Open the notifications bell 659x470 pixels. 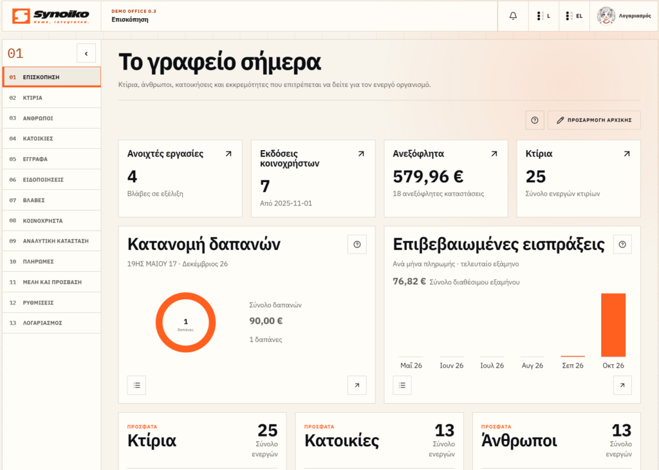tap(513, 16)
